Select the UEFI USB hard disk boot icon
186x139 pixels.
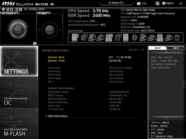pyautogui.click(x=92, y=38)
